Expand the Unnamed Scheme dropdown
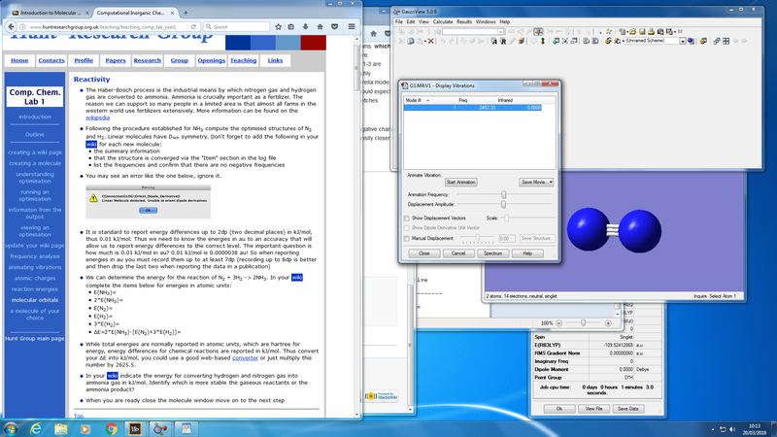The height and width of the screenshot is (437, 777). tap(683, 41)
